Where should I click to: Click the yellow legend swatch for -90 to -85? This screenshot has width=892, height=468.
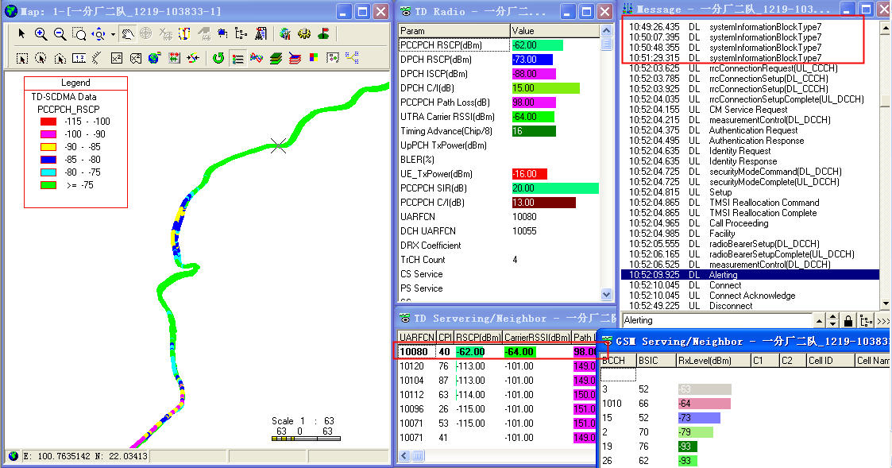coord(48,147)
